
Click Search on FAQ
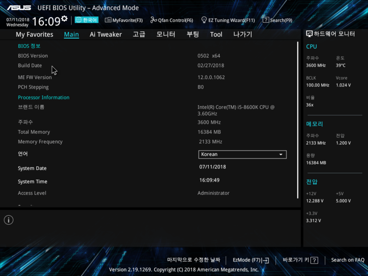(x=348, y=260)
